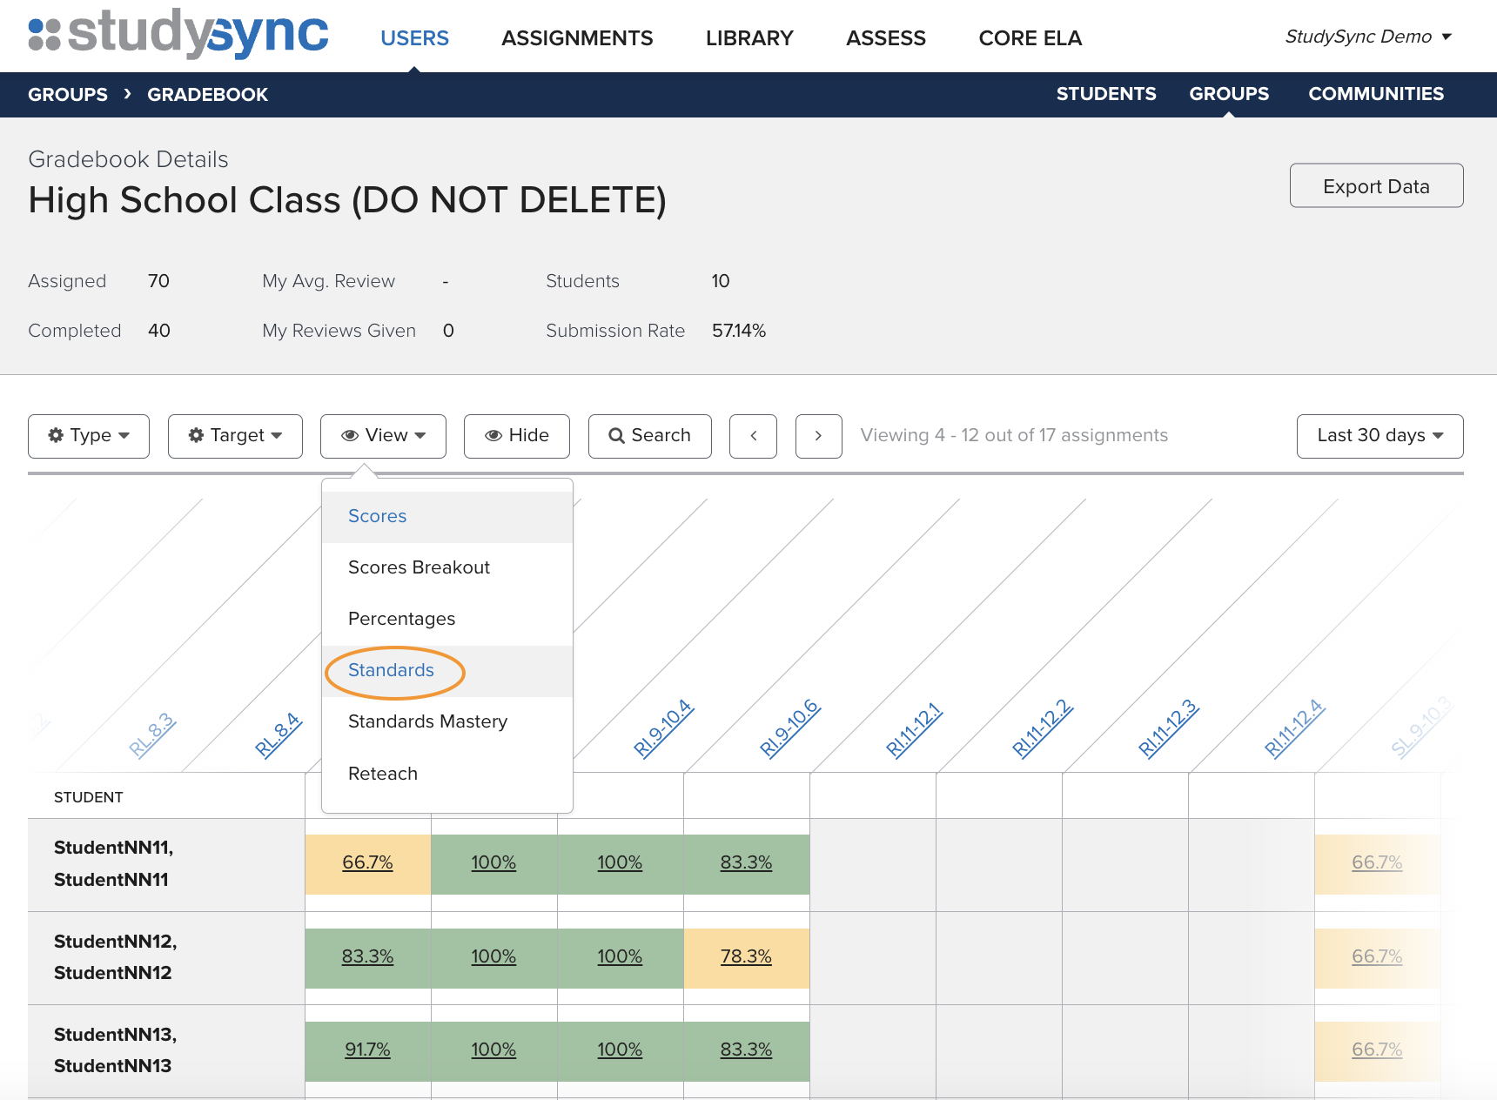Switch to the Students tab
1497x1100 pixels.
(1105, 94)
